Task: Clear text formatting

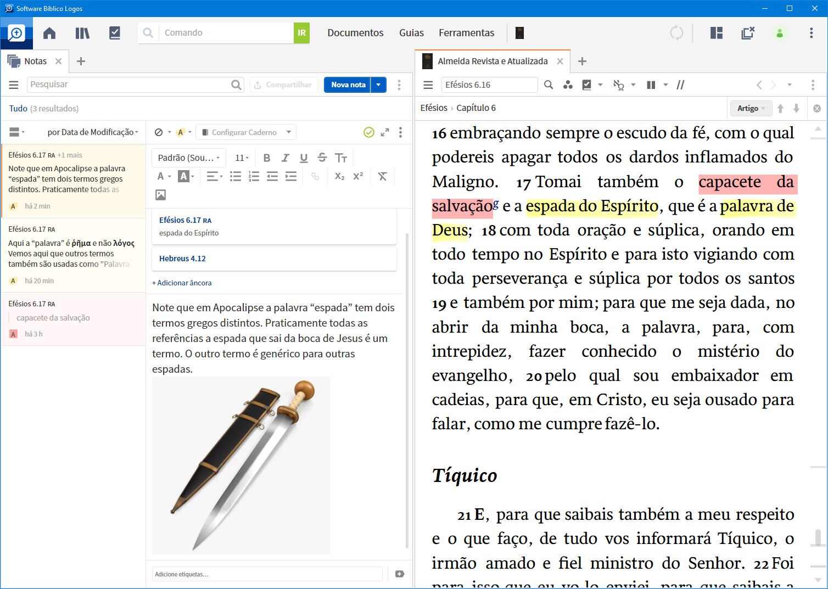Action: pyautogui.click(x=383, y=176)
